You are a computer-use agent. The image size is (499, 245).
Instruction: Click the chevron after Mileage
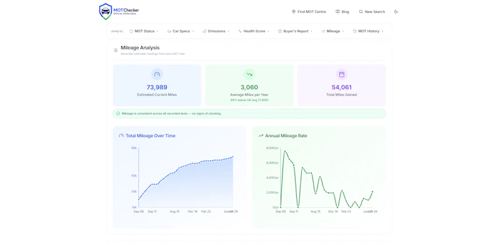[344, 31]
